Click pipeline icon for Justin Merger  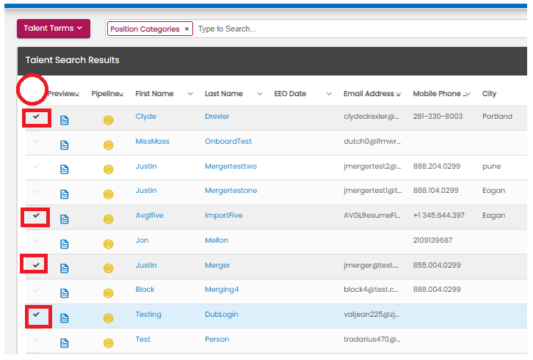click(109, 268)
